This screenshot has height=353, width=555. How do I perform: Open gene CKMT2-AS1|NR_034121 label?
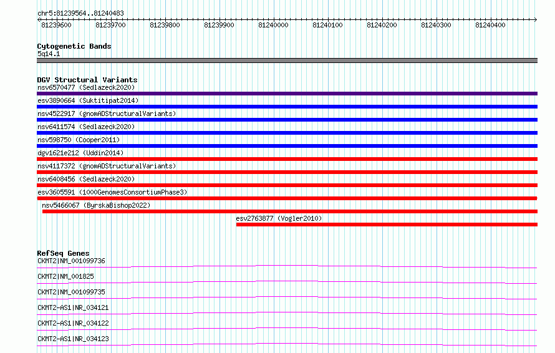coord(73,307)
